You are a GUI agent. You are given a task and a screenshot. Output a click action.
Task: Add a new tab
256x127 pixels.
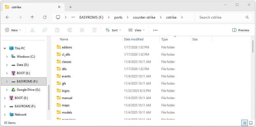(70, 7)
